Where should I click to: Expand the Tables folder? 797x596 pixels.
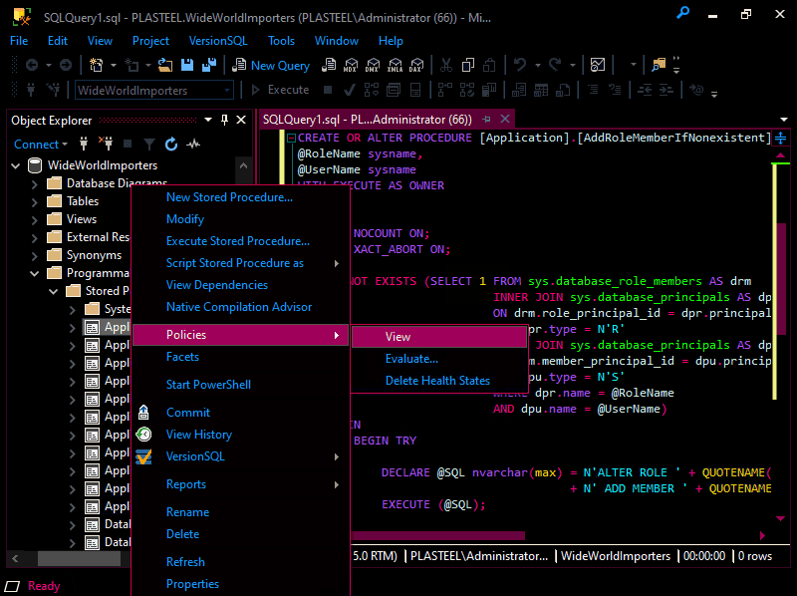pyautogui.click(x=34, y=202)
